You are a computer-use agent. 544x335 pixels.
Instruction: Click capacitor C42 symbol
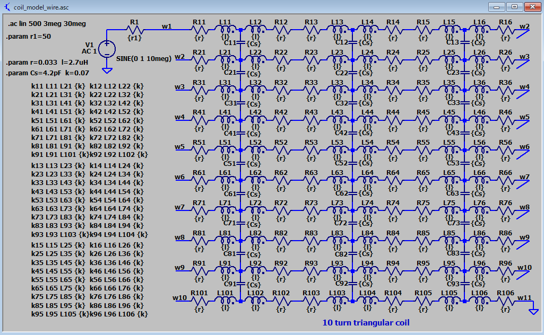[353, 133]
